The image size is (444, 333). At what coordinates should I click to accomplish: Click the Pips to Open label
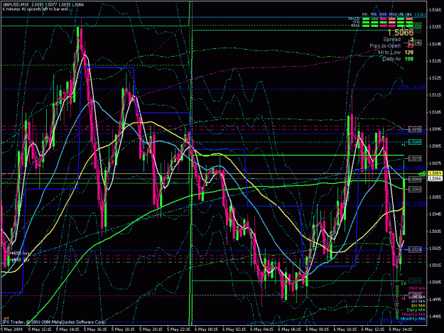(385, 45)
